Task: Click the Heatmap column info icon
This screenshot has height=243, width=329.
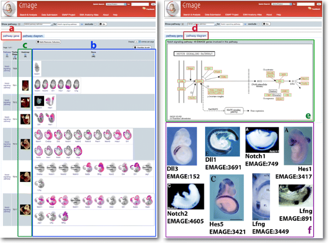Action: coord(25,54)
